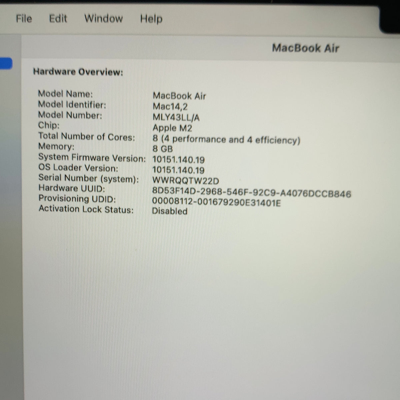Click the Total Number of Cores label

click(87, 136)
